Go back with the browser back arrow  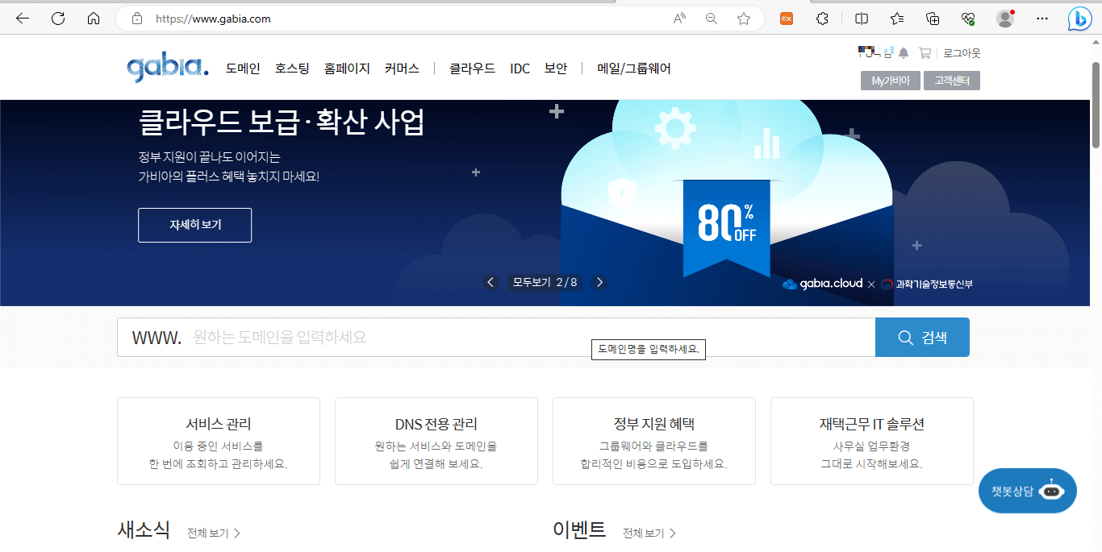point(23,19)
